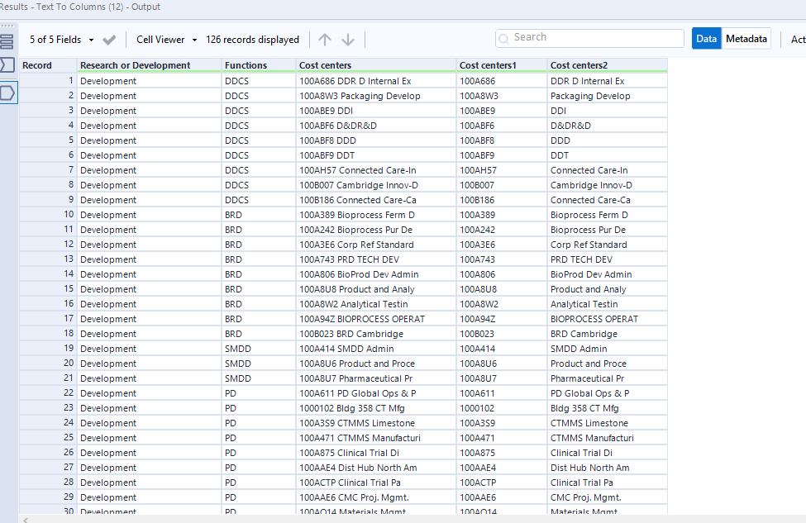This screenshot has height=523, width=806.
Task: Switch the results view to Metadata
Action: [746, 38]
